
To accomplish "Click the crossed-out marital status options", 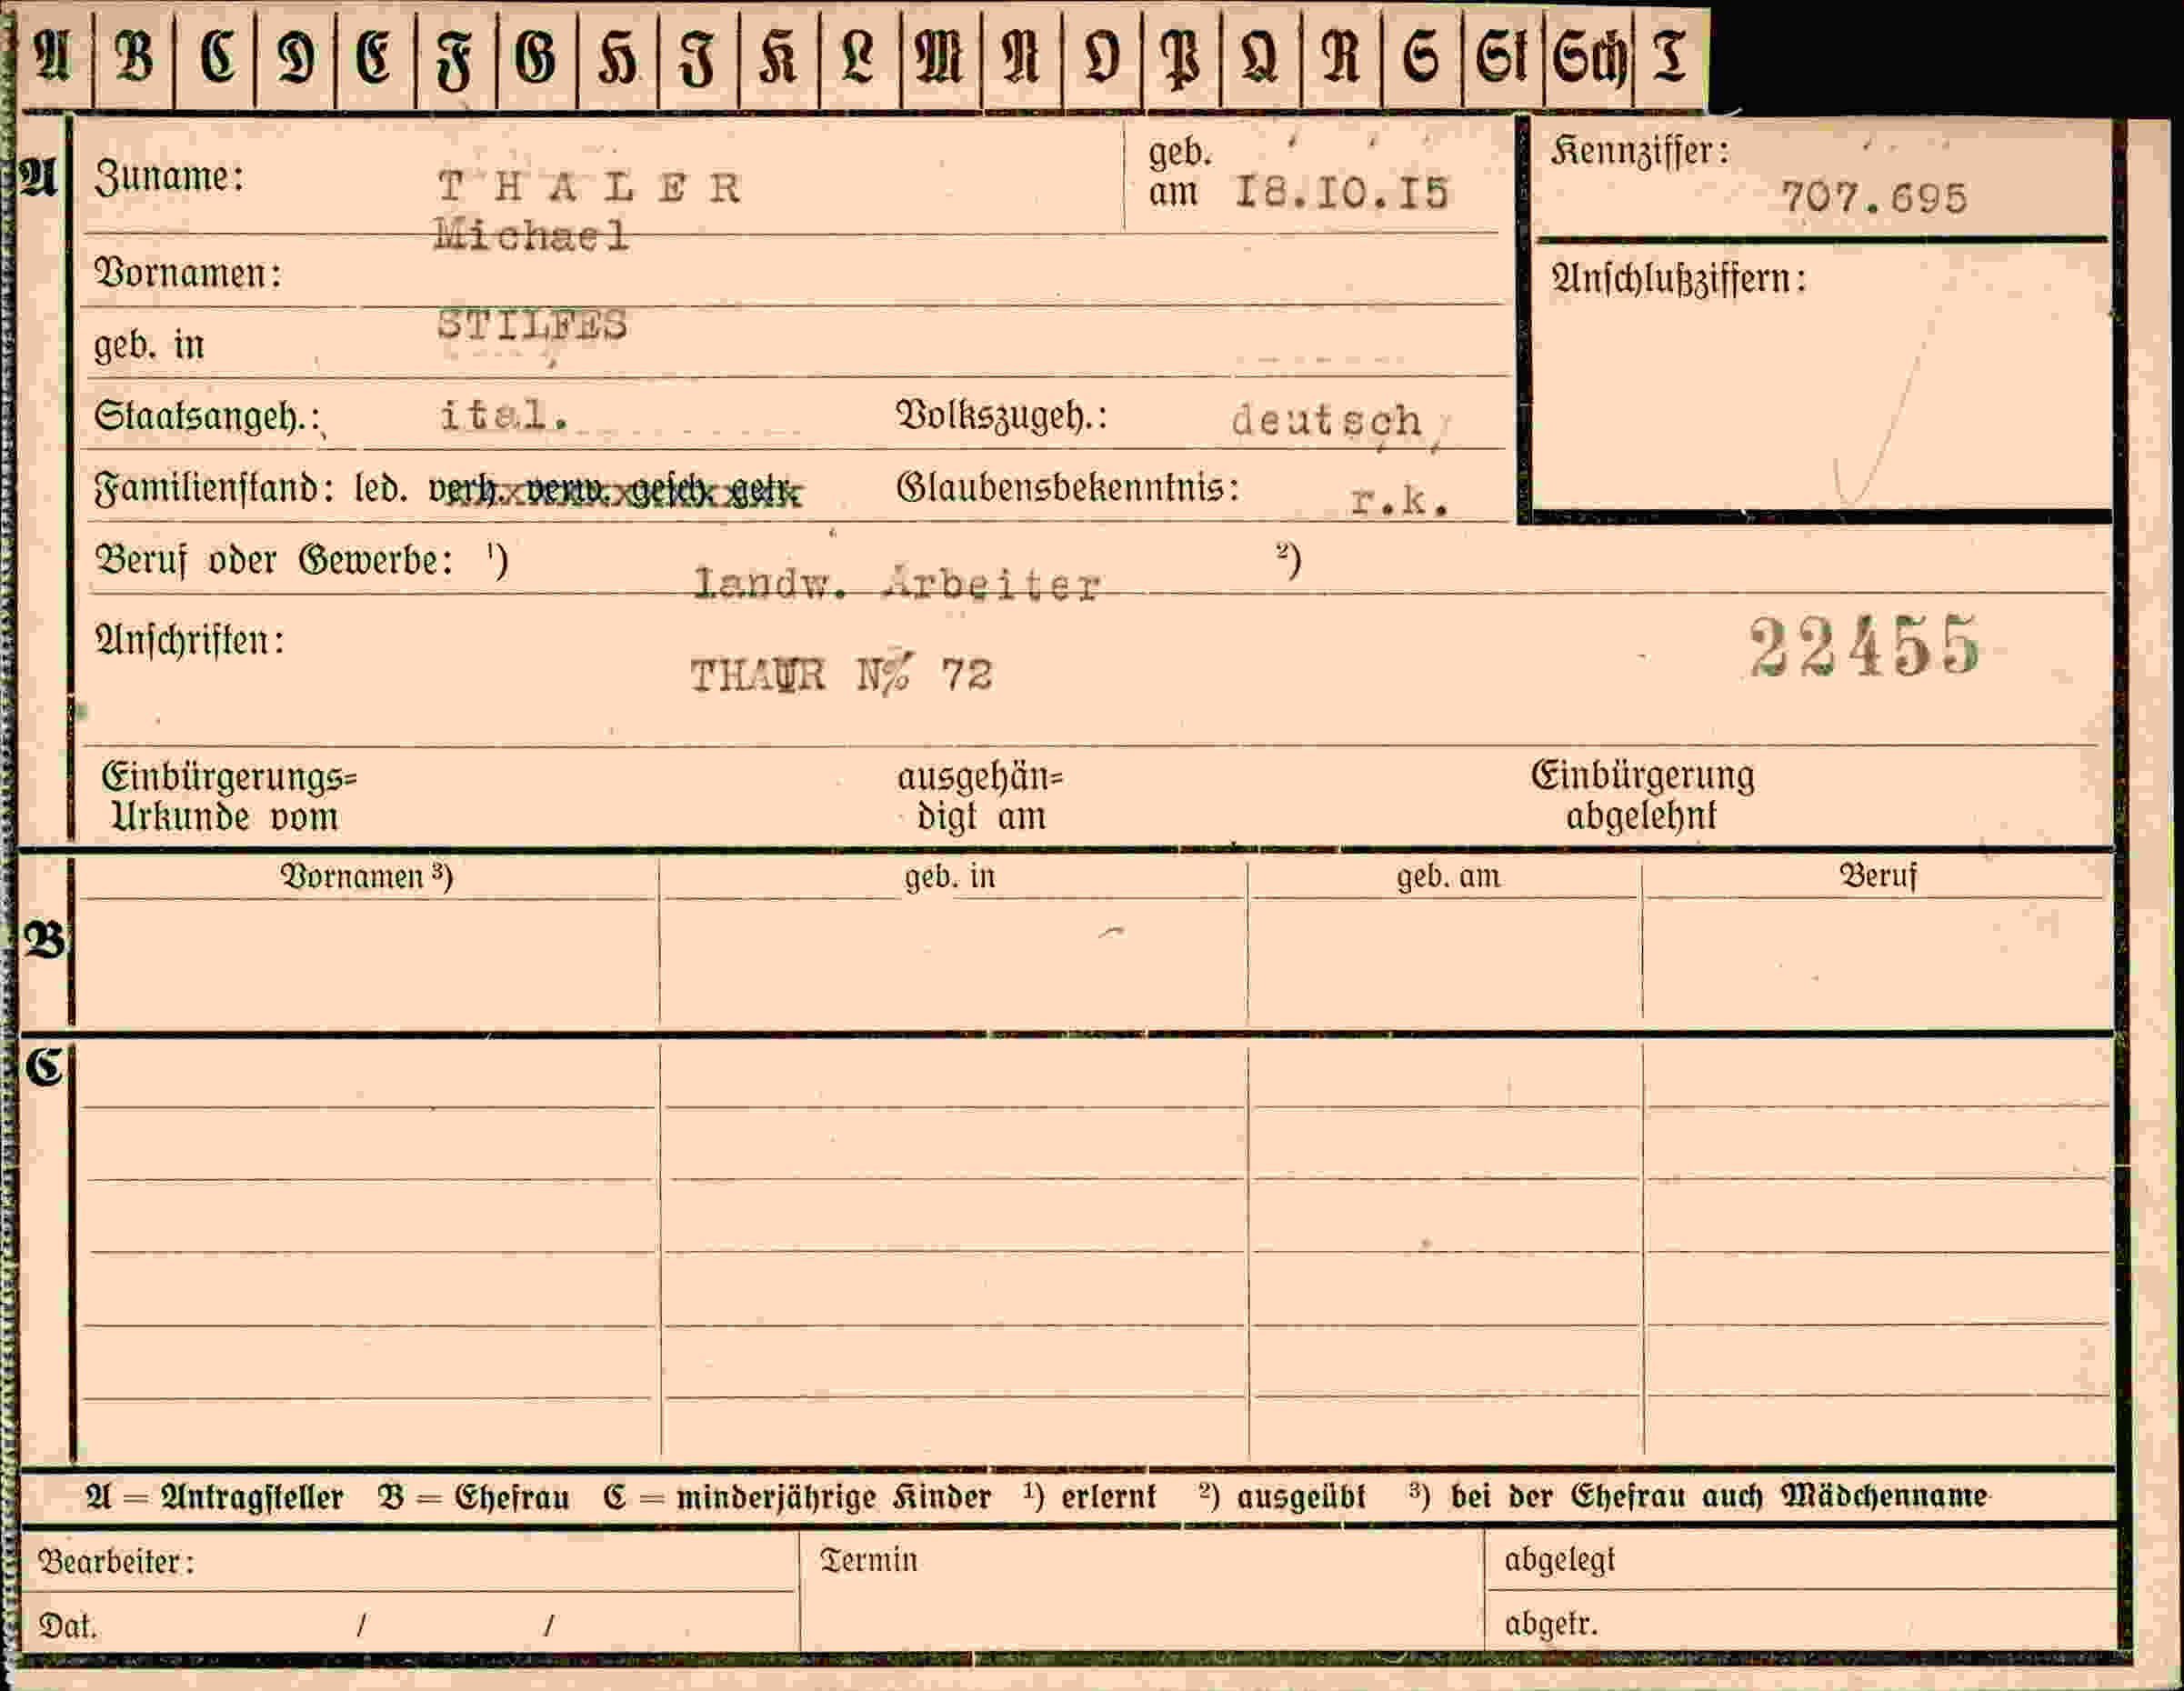I will [615, 491].
